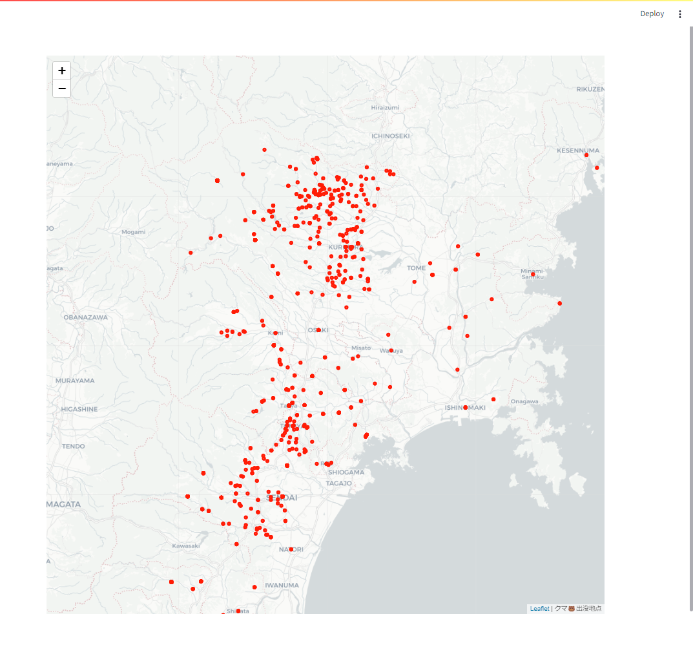
Task: Select the red marker on the OSAKI label
Action: pyautogui.click(x=318, y=330)
